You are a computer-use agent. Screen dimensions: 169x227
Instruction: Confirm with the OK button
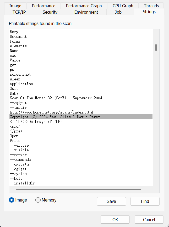pos(115,220)
